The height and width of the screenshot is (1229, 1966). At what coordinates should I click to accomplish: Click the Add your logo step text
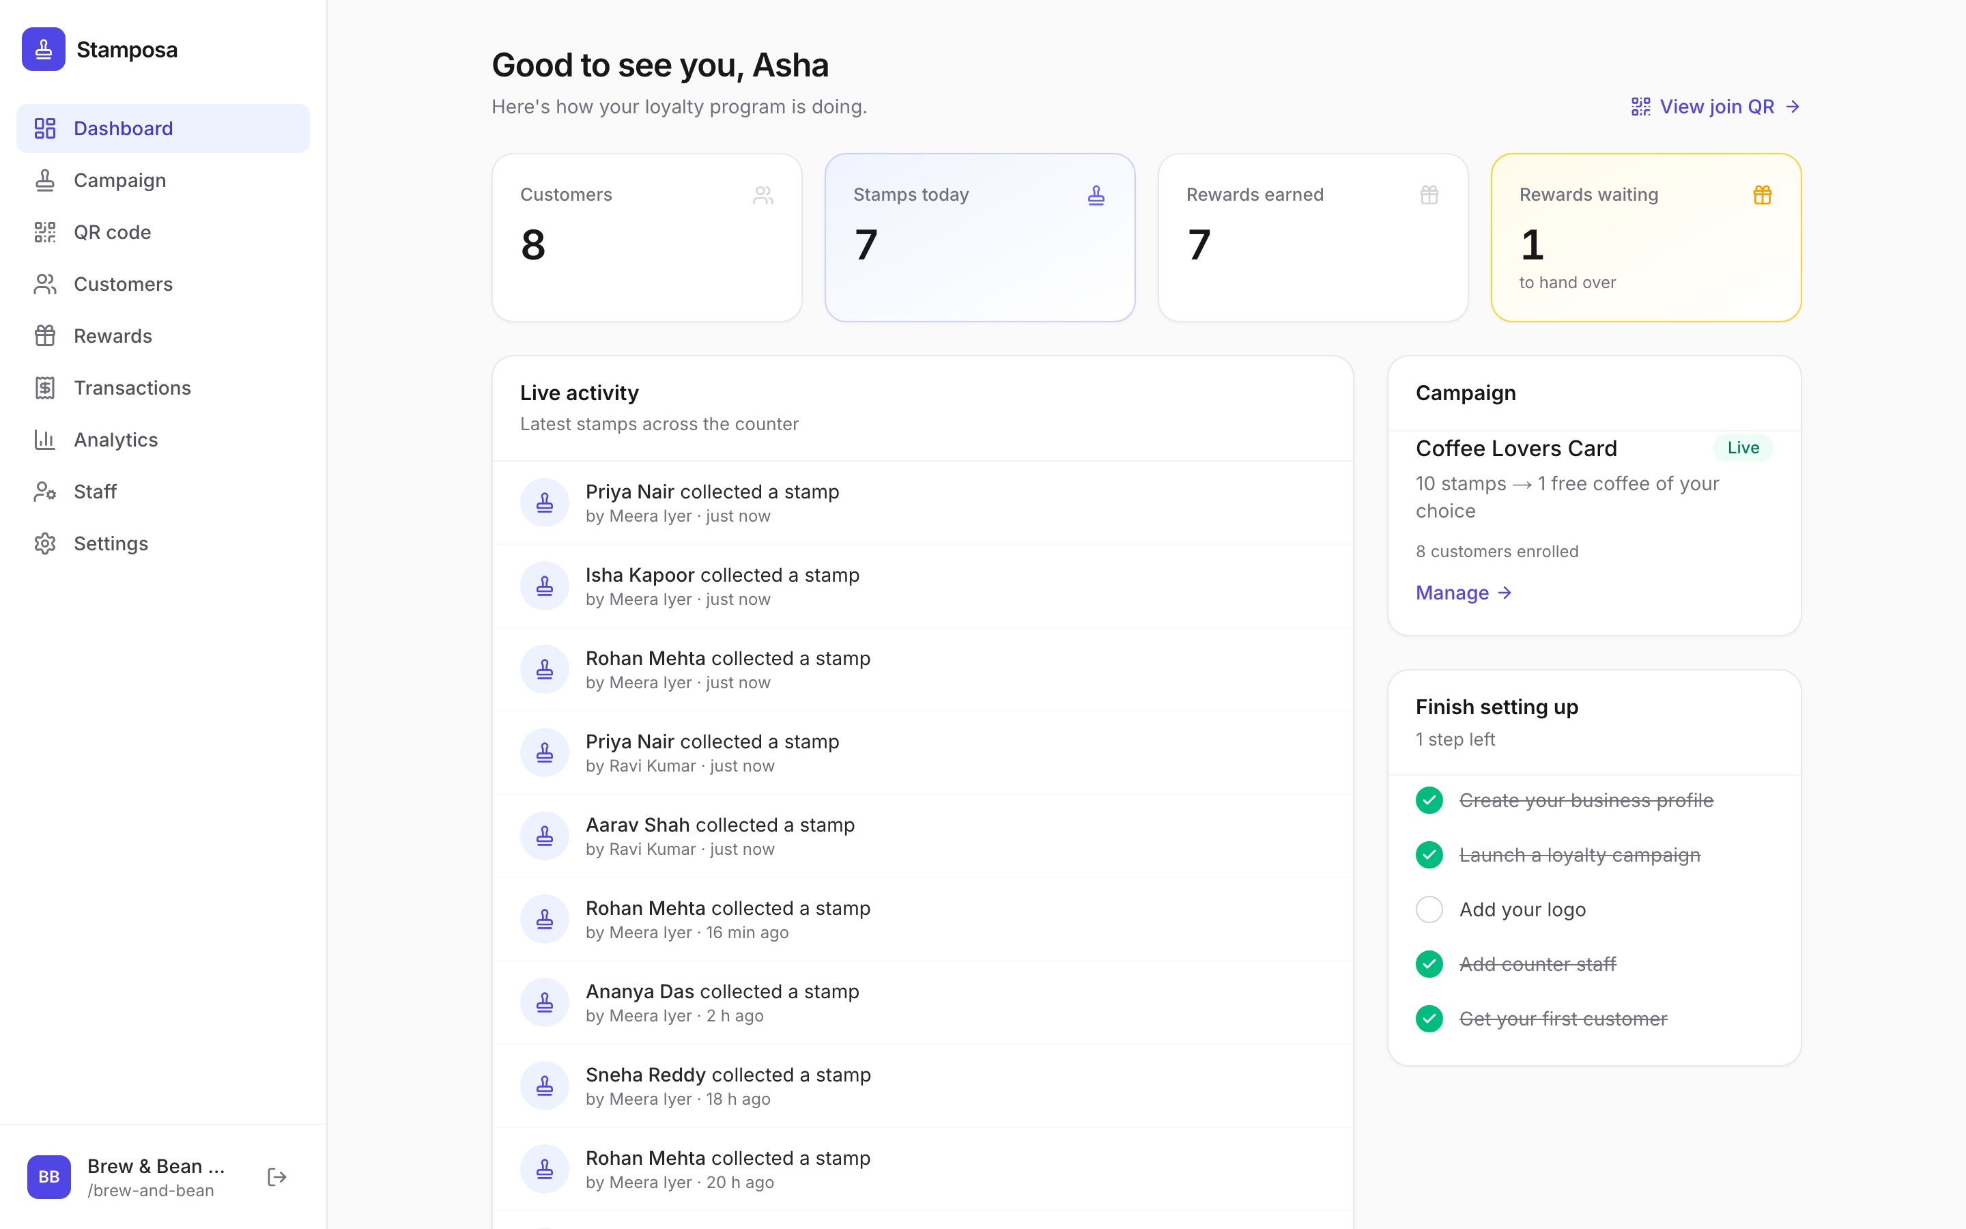point(1522,909)
